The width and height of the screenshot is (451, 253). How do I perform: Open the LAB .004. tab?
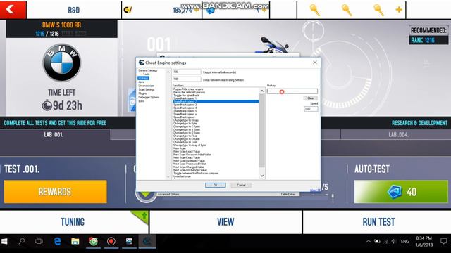(398, 134)
